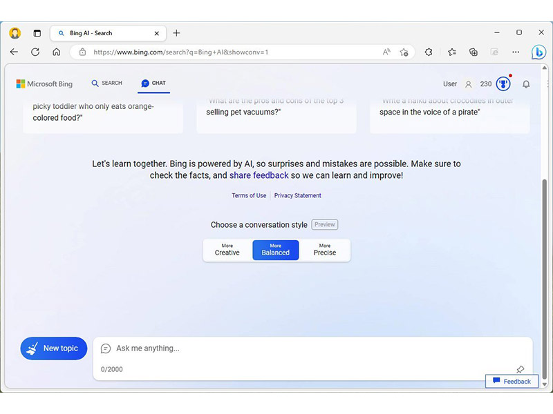Click the Preview badge
This screenshot has width=553, height=414.
coord(325,225)
